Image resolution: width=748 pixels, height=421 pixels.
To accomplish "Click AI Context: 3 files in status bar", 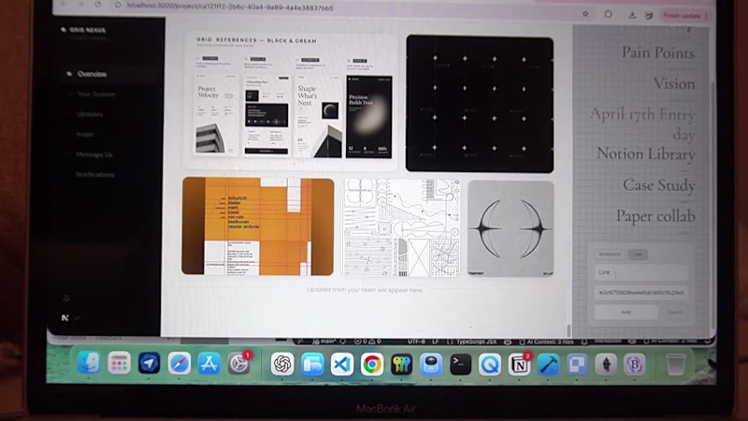I will pyautogui.click(x=550, y=341).
